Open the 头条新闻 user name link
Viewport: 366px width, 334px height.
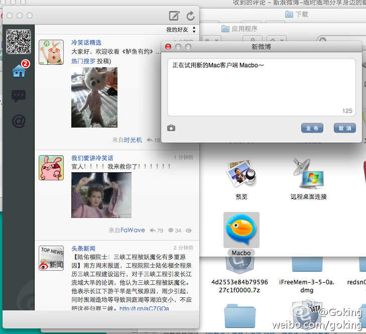[83, 249]
